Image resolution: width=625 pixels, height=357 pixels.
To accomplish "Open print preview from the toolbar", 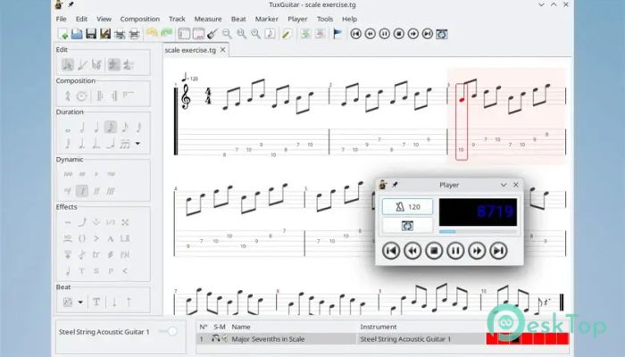I will 120,34.
